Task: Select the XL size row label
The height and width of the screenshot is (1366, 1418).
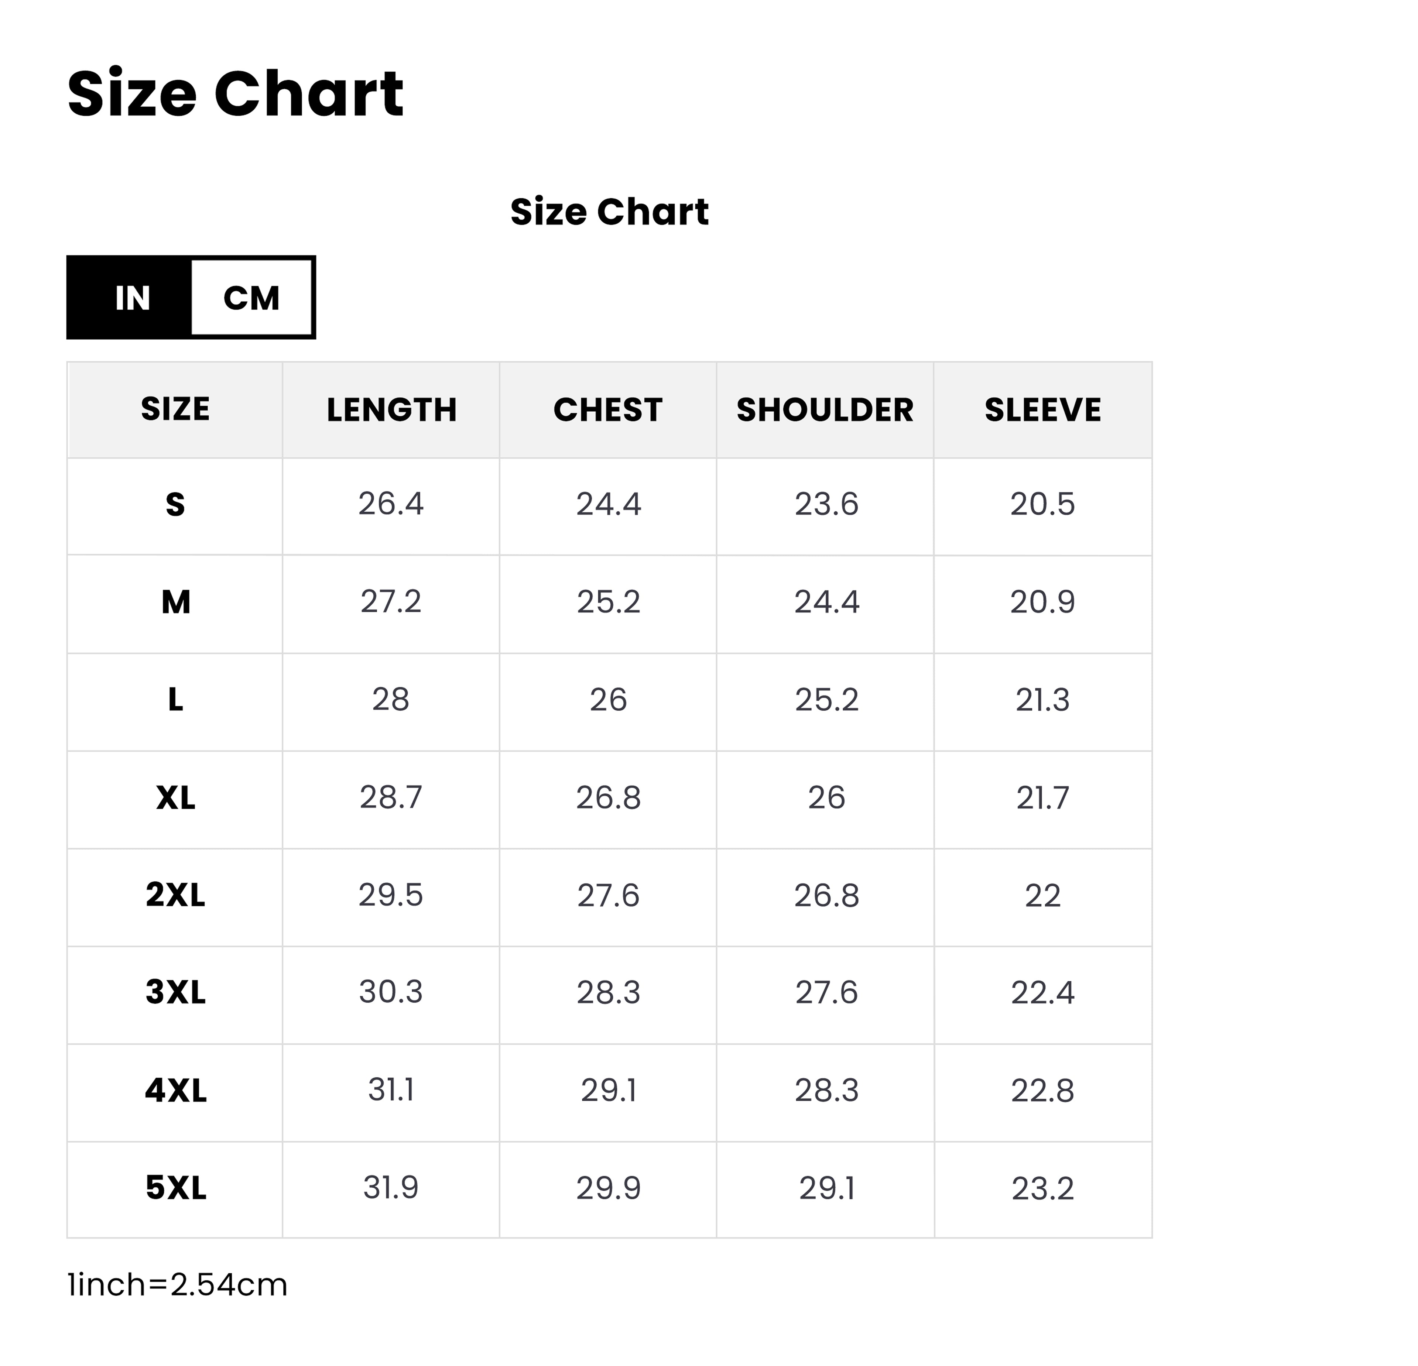Action: [176, 797]
